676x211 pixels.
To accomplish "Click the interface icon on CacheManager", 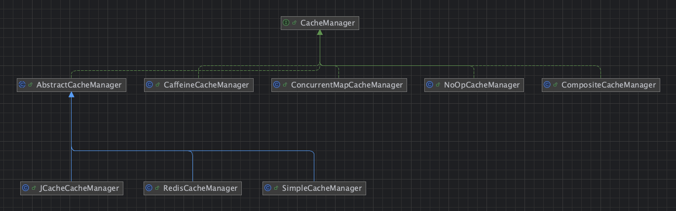I will point(286,23).
